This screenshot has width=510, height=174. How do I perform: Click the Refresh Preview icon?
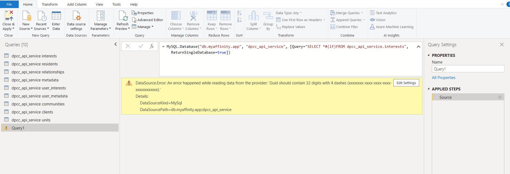123,16
